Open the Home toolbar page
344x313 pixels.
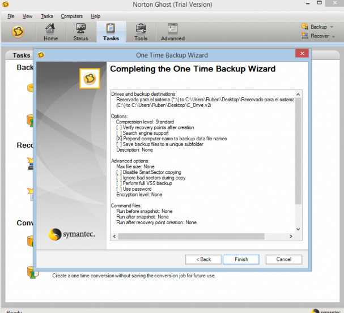tap(50, 32)
